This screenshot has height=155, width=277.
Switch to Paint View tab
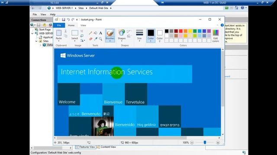(83, 25)
